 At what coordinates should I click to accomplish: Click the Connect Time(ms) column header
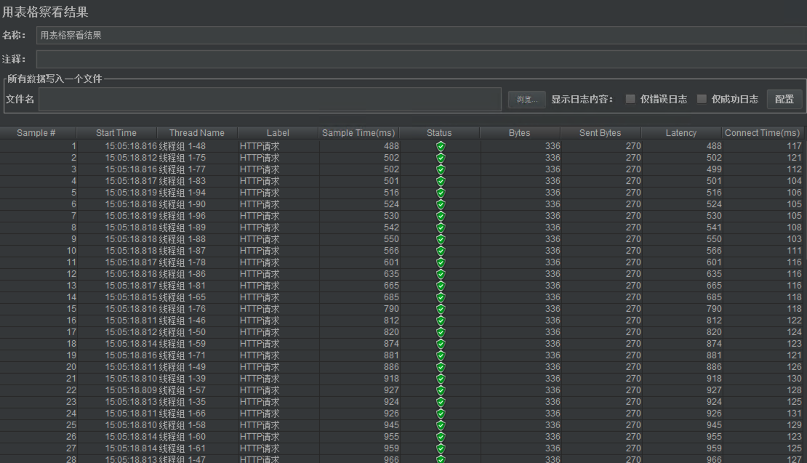762,133
